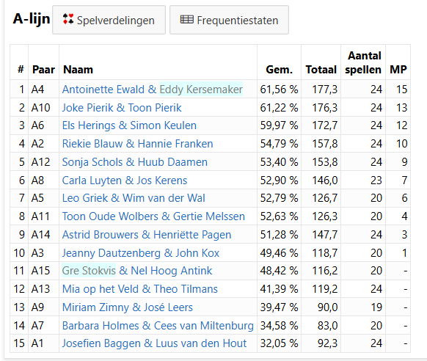Select Leo Griek & Wim van der Wal
This screenshot has width=427, height=361.
pyautogui.click(x=134, y=198)
